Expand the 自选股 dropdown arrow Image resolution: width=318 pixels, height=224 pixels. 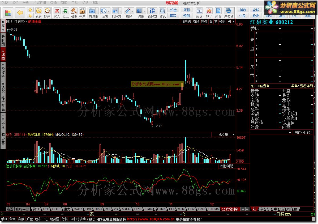(x=97, y=11)
